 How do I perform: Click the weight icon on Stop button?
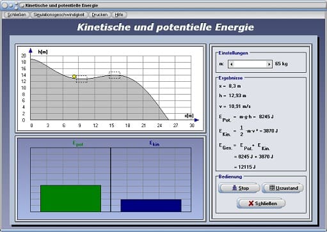234,188
